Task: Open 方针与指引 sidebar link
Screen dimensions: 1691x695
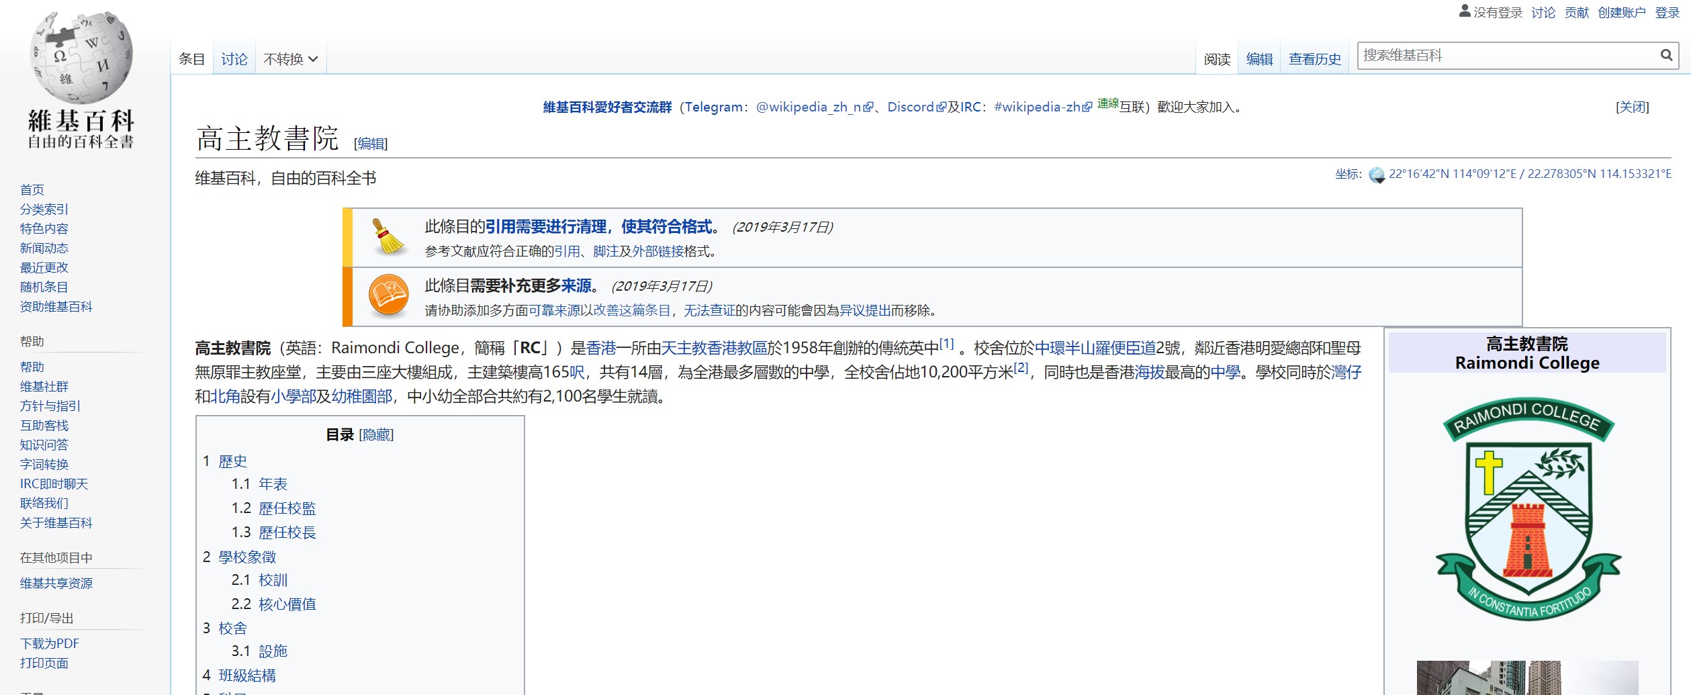Action: coord(50,406)
